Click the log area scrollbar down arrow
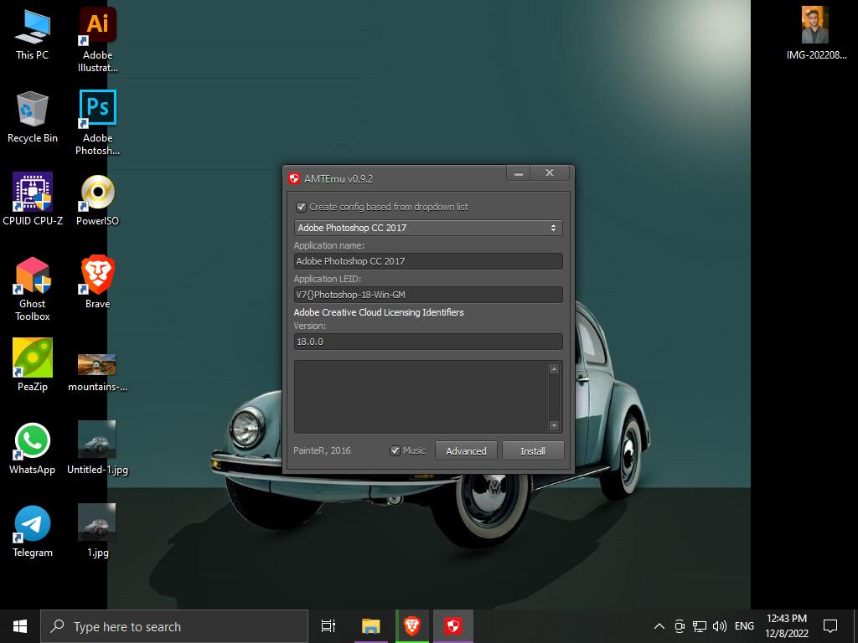This screenshot has height=643, width=858. point(553,425)
